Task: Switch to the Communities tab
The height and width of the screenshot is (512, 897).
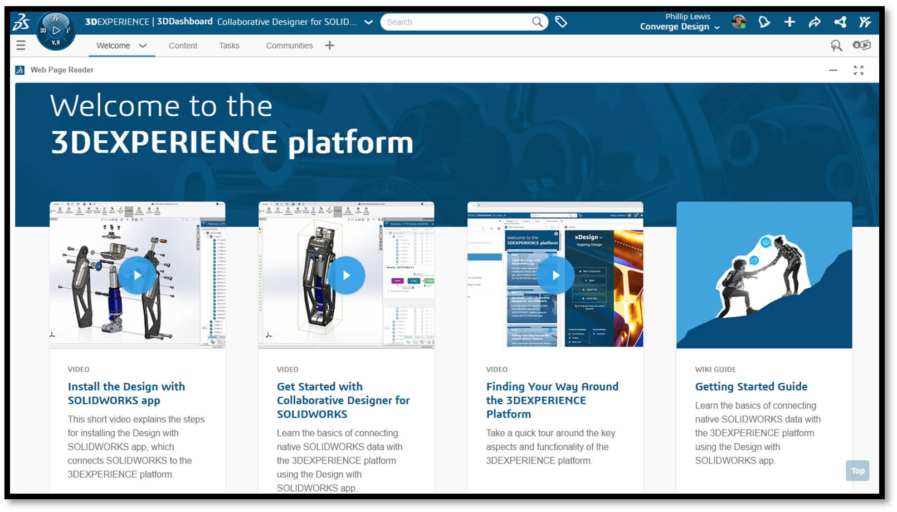Action: click(x=289, y=46)
